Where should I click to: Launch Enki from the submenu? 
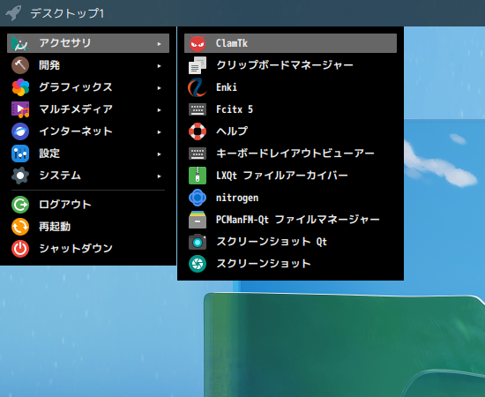click(x=290, y=87)
